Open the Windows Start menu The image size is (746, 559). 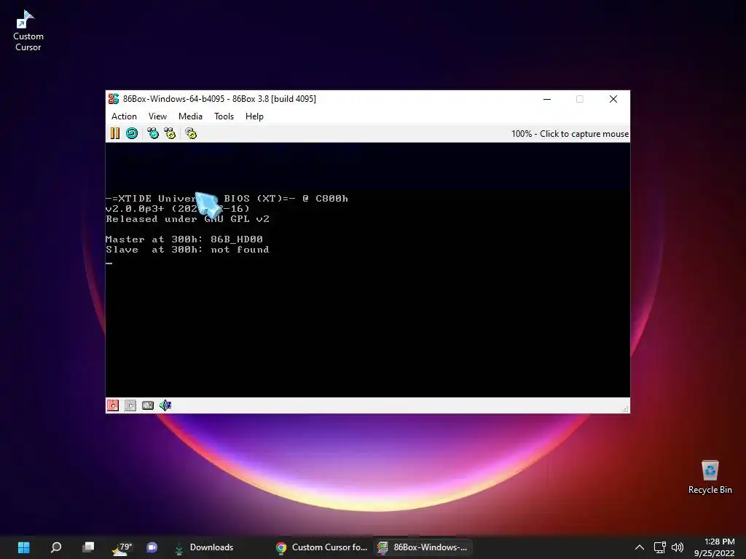click(24, 547)
